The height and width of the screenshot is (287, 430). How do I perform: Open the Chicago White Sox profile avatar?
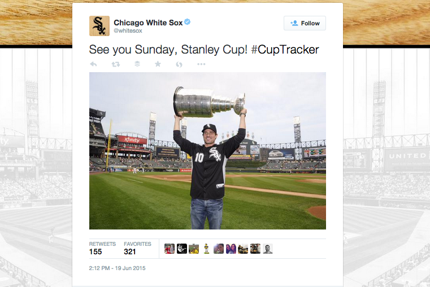coord(99,26)
